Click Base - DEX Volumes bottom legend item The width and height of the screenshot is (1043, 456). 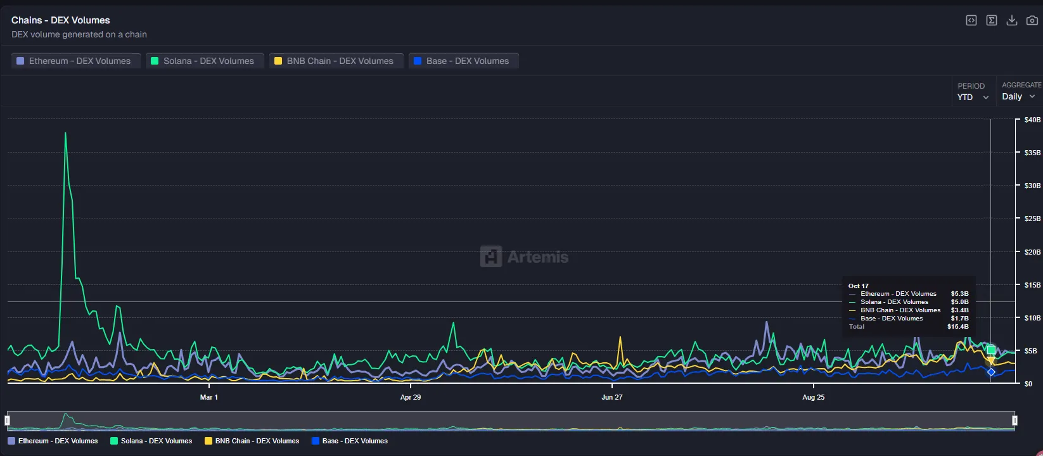(x=350, y=441)
